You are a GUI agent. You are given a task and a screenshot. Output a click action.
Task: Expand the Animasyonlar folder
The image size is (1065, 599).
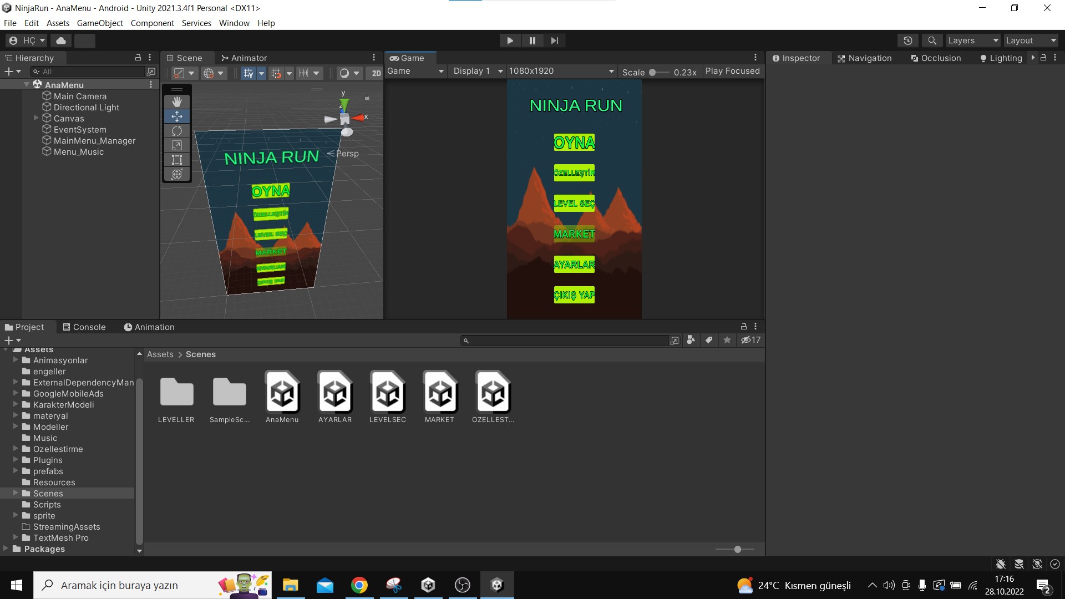point(16,360)
